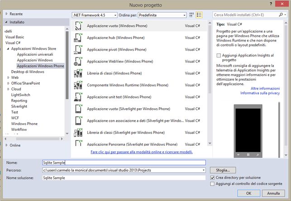This screenshot has height=201, width=291.
Task: Select Test category in tree
Action: click(14, 112)
